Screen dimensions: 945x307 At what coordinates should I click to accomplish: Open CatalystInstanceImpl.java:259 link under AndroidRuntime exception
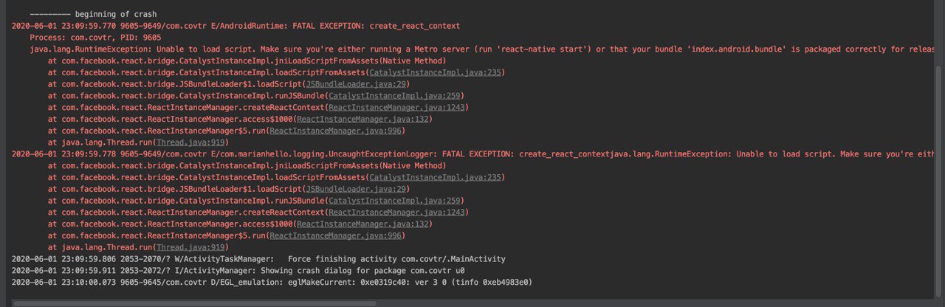(394, 96)
